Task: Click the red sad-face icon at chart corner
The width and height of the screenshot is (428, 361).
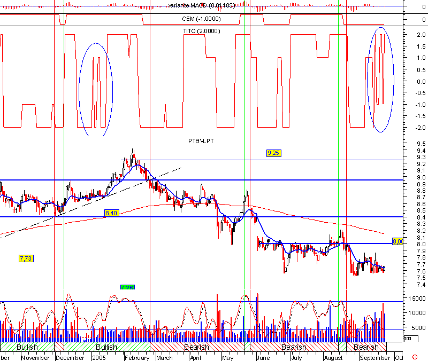Action: pos(415,357)
